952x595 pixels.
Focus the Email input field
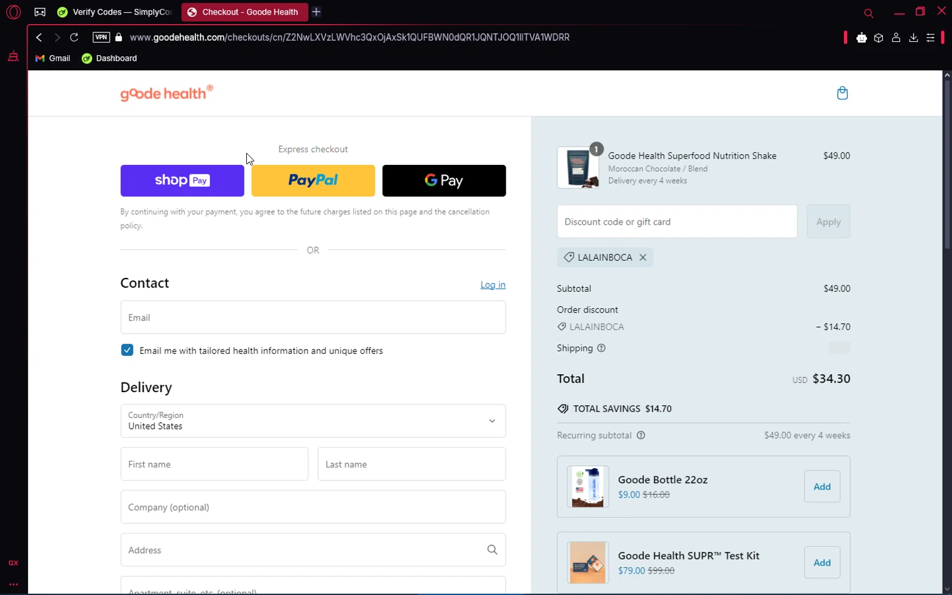click(313, 317)
